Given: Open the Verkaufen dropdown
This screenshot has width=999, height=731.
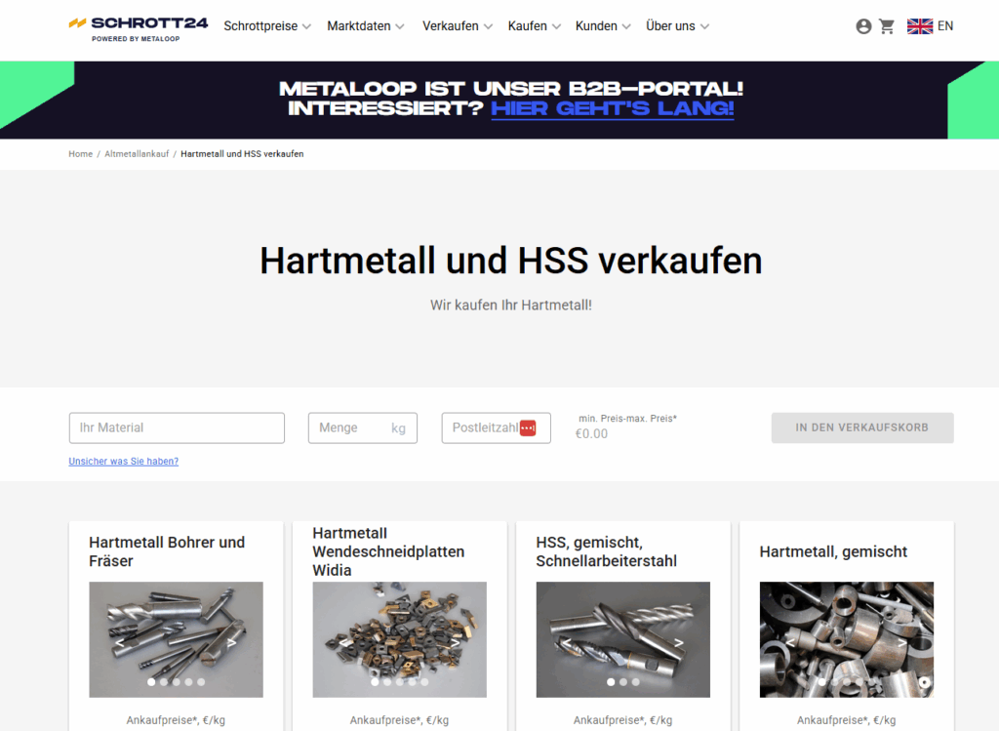Looking at the screenshot, I should coord(457,26).
